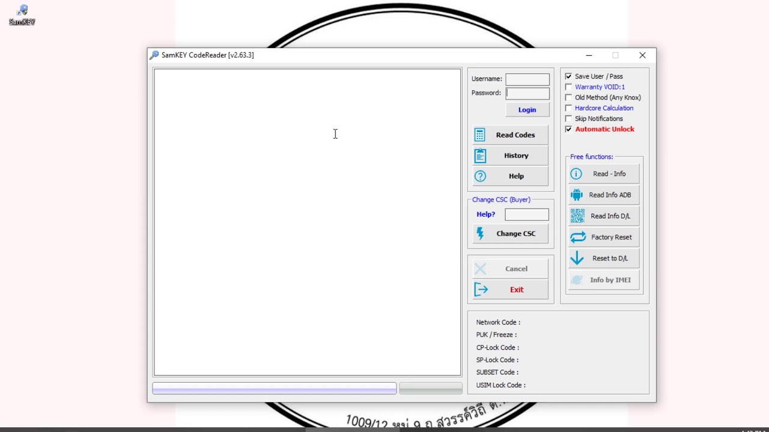
Task: Click the SamKEY key icon in title bar
Action: [x=154, y=55]
